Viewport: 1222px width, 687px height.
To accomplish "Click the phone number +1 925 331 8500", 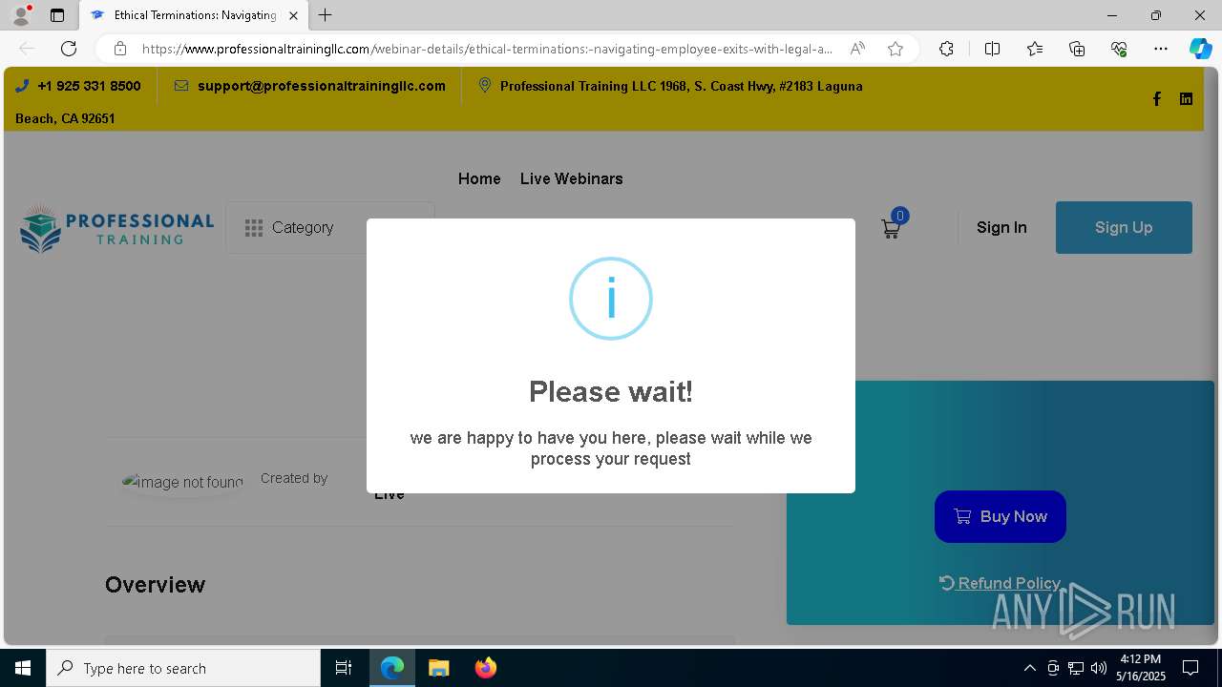I will 89,86.
